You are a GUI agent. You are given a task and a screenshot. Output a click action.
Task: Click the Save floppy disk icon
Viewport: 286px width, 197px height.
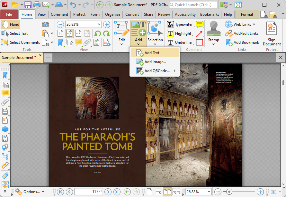[x=28, y=5]
